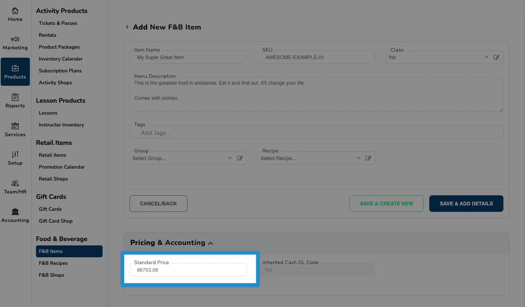Open the Setup sliders icon
Viewport: 525px width, 307px height.
(15, 154)
